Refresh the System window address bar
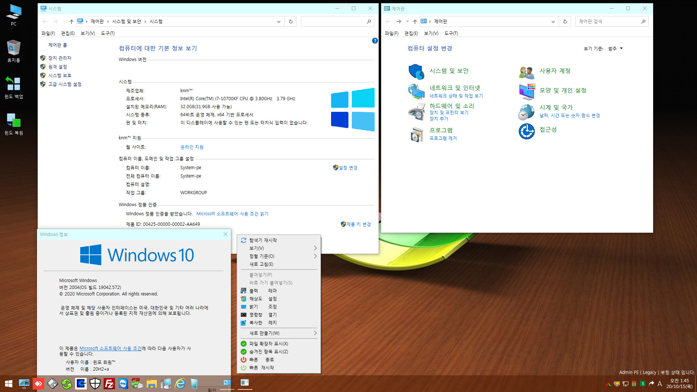The image size is (697, 392). click(290, 21)
